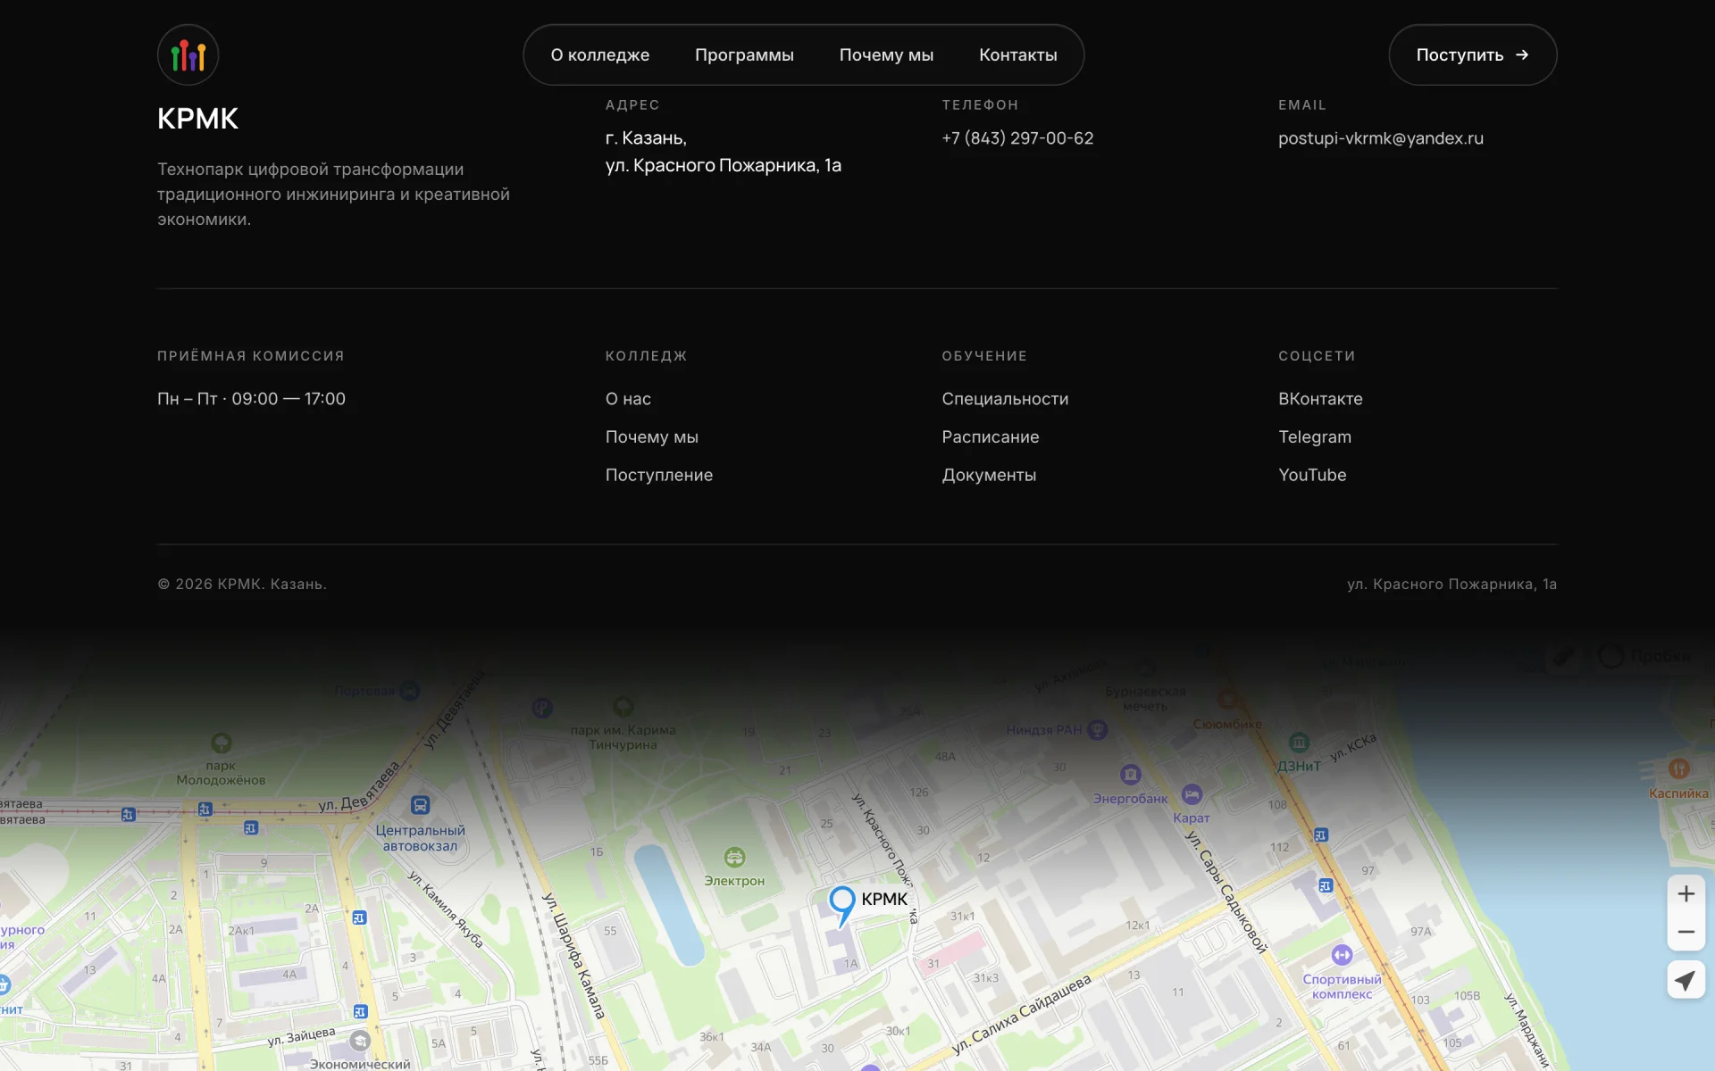Follow the Поступление footer link
The width and height of the screenshot is (1715, 1071).
[x=659, y=476]
